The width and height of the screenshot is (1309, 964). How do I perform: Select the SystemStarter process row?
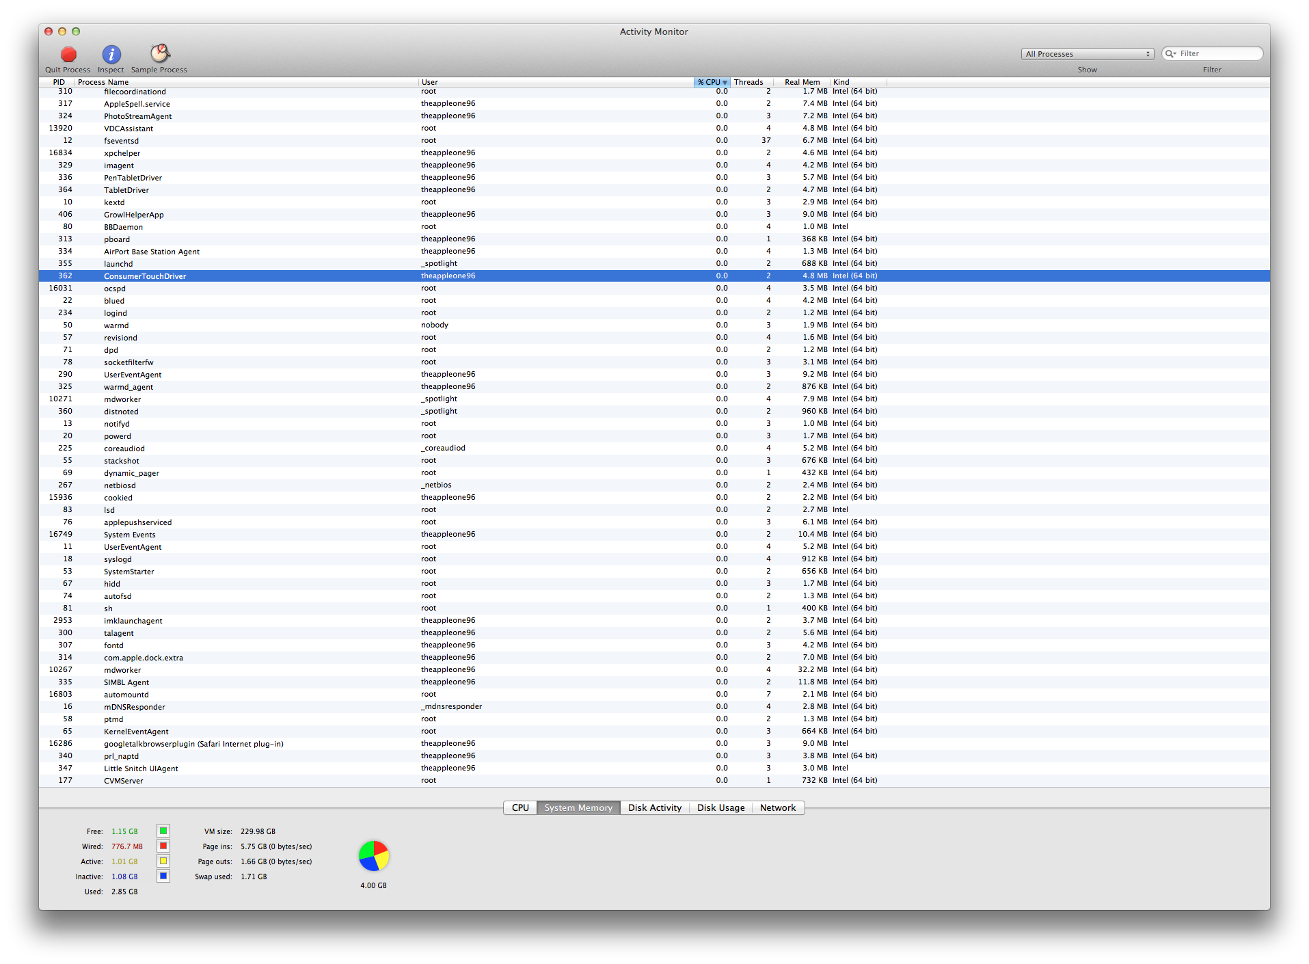point(654,572)
